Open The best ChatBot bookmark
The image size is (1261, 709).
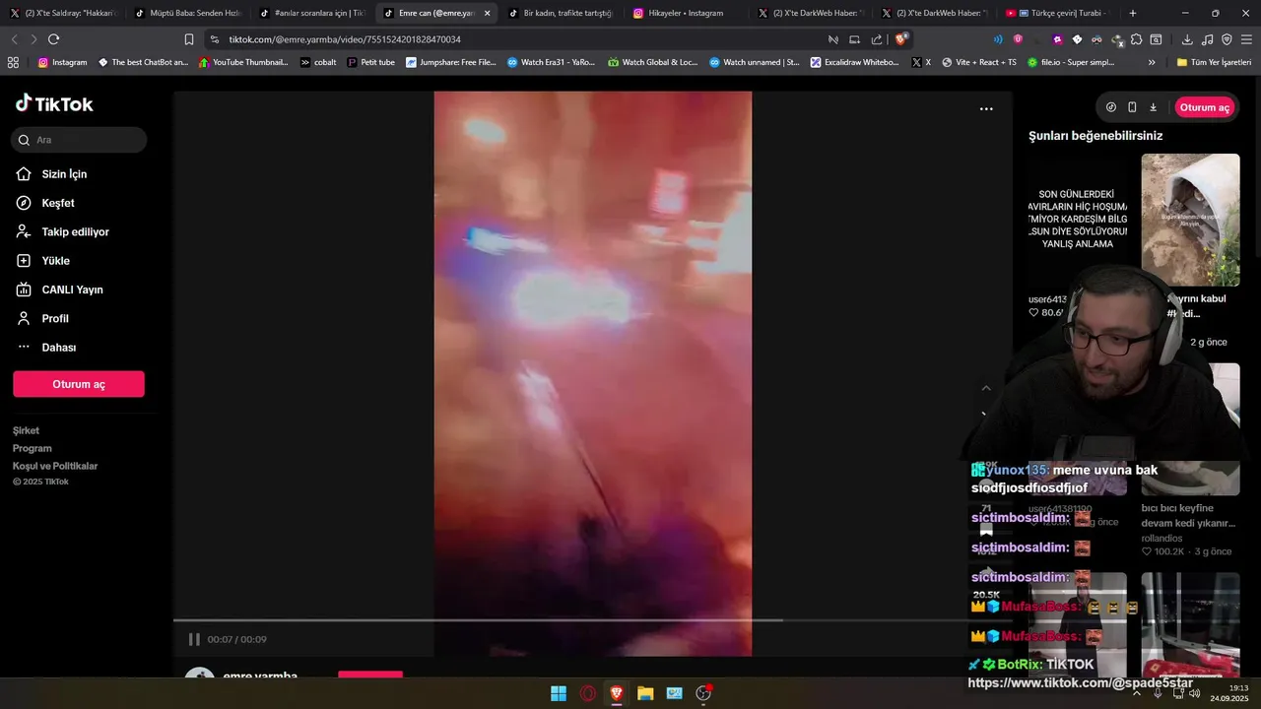pos(143,62)
